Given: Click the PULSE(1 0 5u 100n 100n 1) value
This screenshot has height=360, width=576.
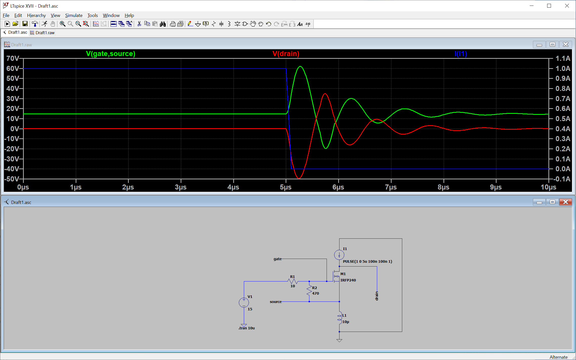Looking at the screenshot, I should coord(368,261).
